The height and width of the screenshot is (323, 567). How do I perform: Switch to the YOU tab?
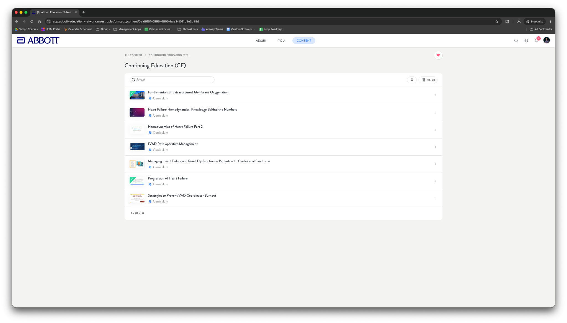[281, 40]
